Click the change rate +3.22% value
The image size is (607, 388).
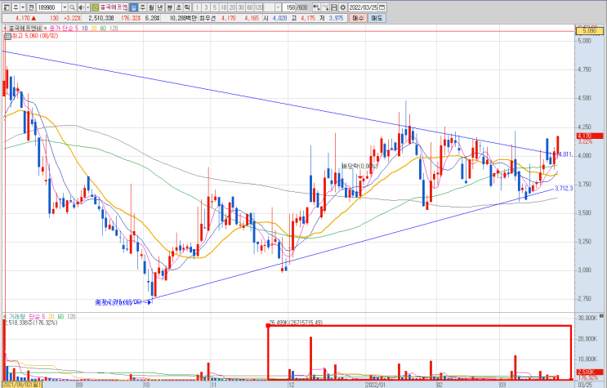point(72,18)
